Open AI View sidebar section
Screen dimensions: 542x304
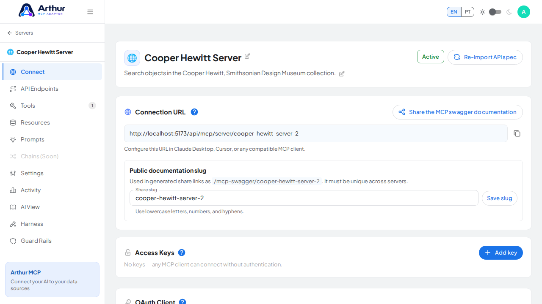pos(53,207)
